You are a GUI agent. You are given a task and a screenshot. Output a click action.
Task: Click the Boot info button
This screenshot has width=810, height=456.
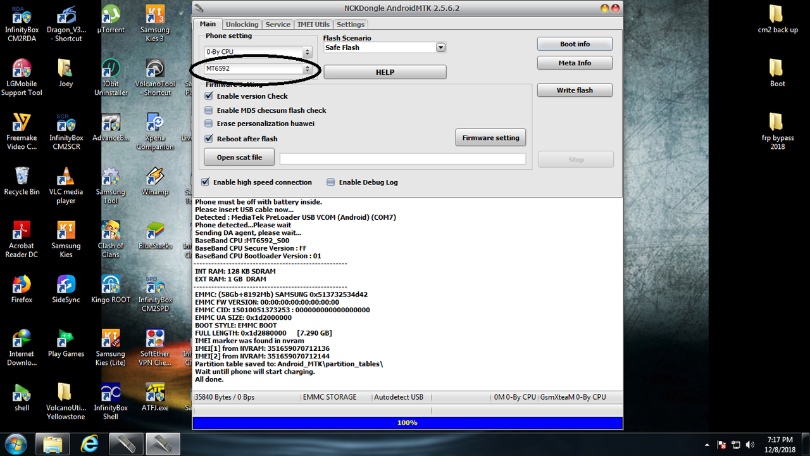click(x=575, y=44)
